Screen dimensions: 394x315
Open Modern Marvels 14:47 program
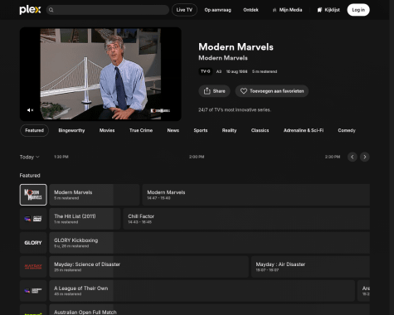coord(256,195)
